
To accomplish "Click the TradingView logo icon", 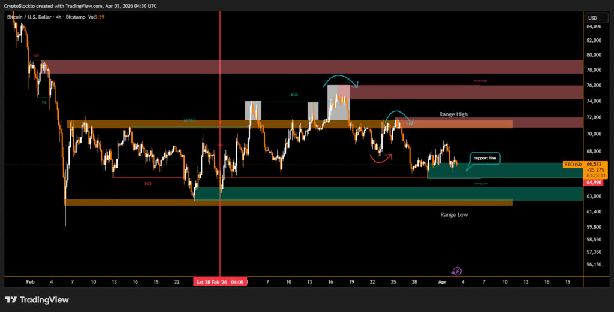I will tap(11, 299).
